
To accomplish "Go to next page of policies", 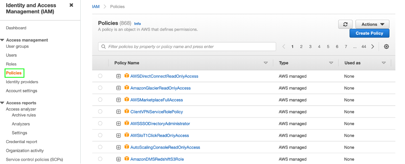I will (x=373, y=46).
